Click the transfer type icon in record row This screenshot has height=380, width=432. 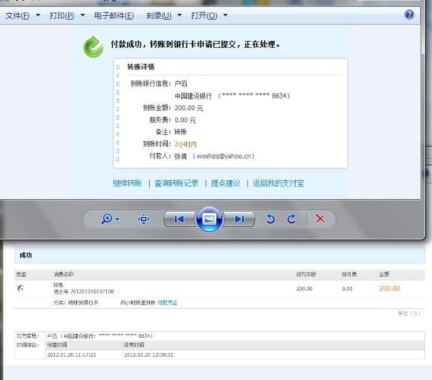[20, 289]
